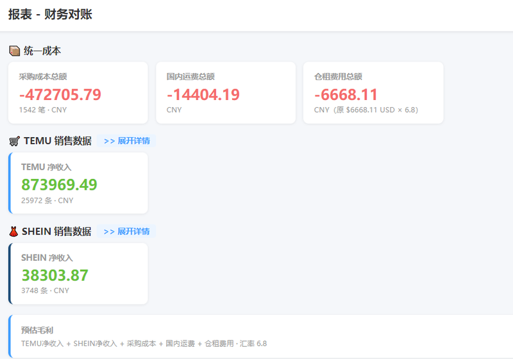513x359 pixels.
Task: Expand SHEIN sales data details
Action: click(126, 231)
